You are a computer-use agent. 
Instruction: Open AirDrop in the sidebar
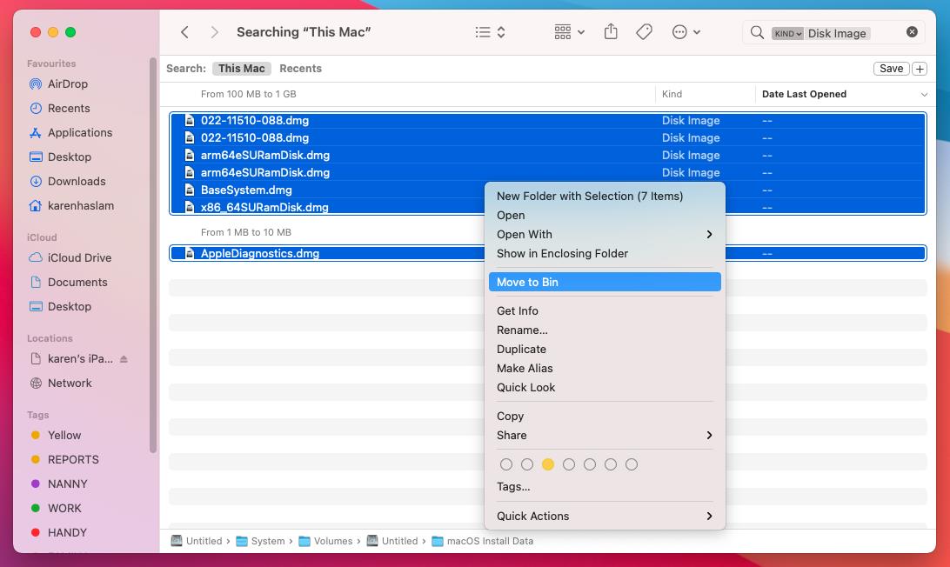point(67,84)
